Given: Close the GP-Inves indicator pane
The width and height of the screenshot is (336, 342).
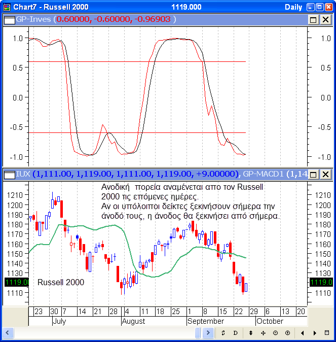Looking at the screenshot, I should click(x=325, y=19).
